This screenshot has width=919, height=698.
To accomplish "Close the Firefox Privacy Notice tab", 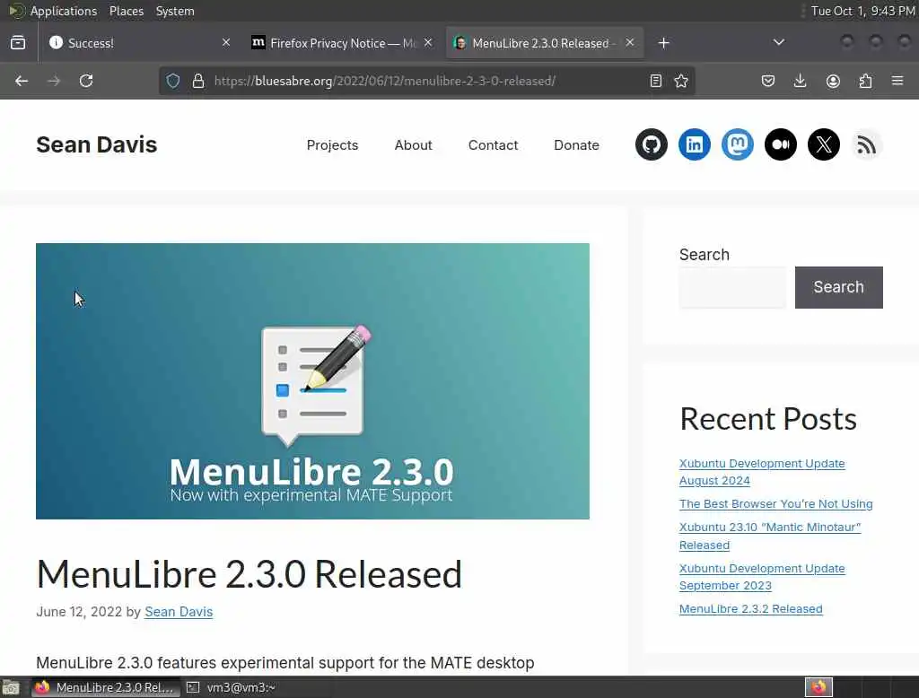I will [x=428, y=43].
